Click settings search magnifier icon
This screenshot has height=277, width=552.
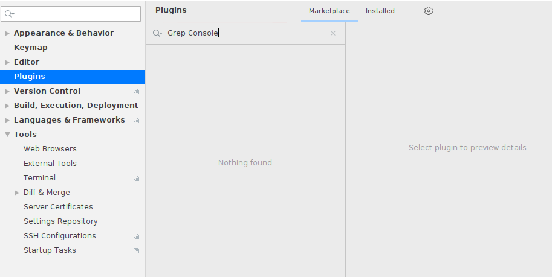[x=10, y=14]
